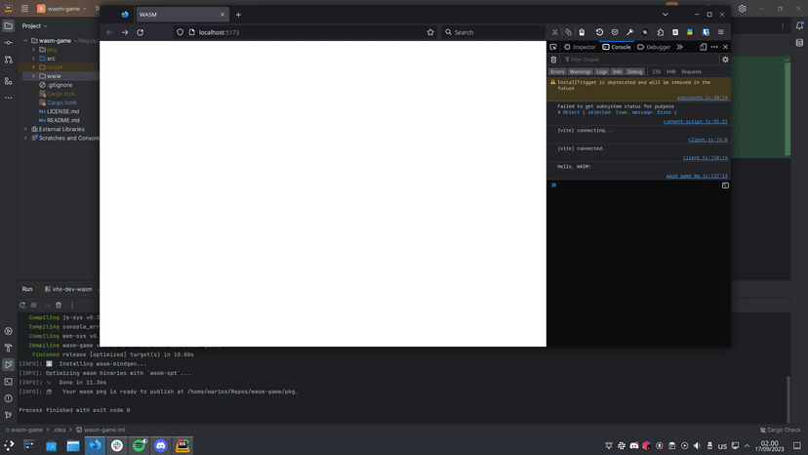
Task: Activate the element picker in DevTools
Action: coord(553,47)
